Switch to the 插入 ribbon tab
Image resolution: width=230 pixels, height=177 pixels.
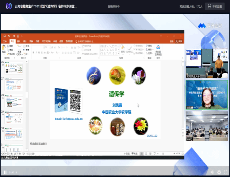[18, 41]
